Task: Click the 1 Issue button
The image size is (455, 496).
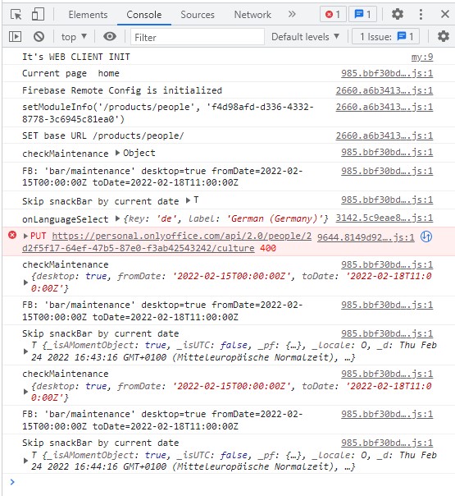Action: click(x=385, y=37)
